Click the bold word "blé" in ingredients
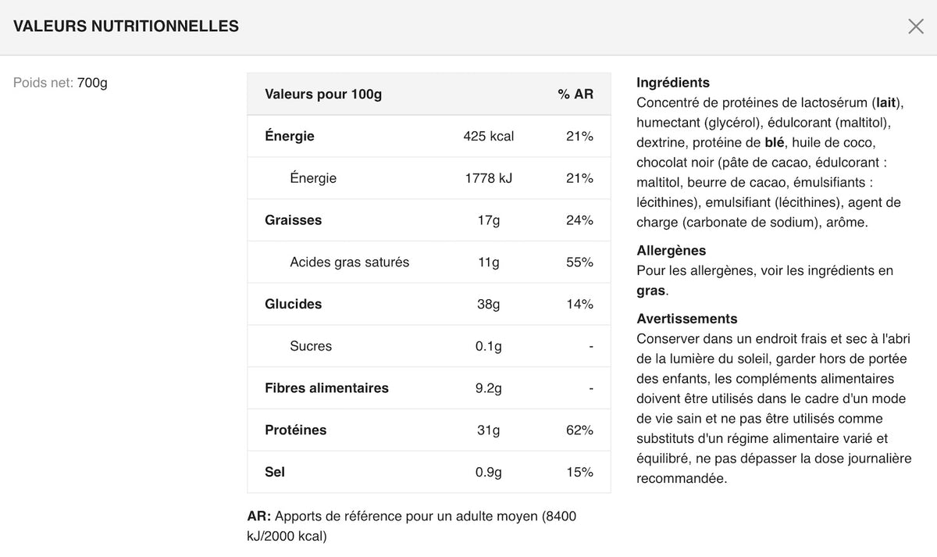Screen dimensions: 937x557 point(775,142)
